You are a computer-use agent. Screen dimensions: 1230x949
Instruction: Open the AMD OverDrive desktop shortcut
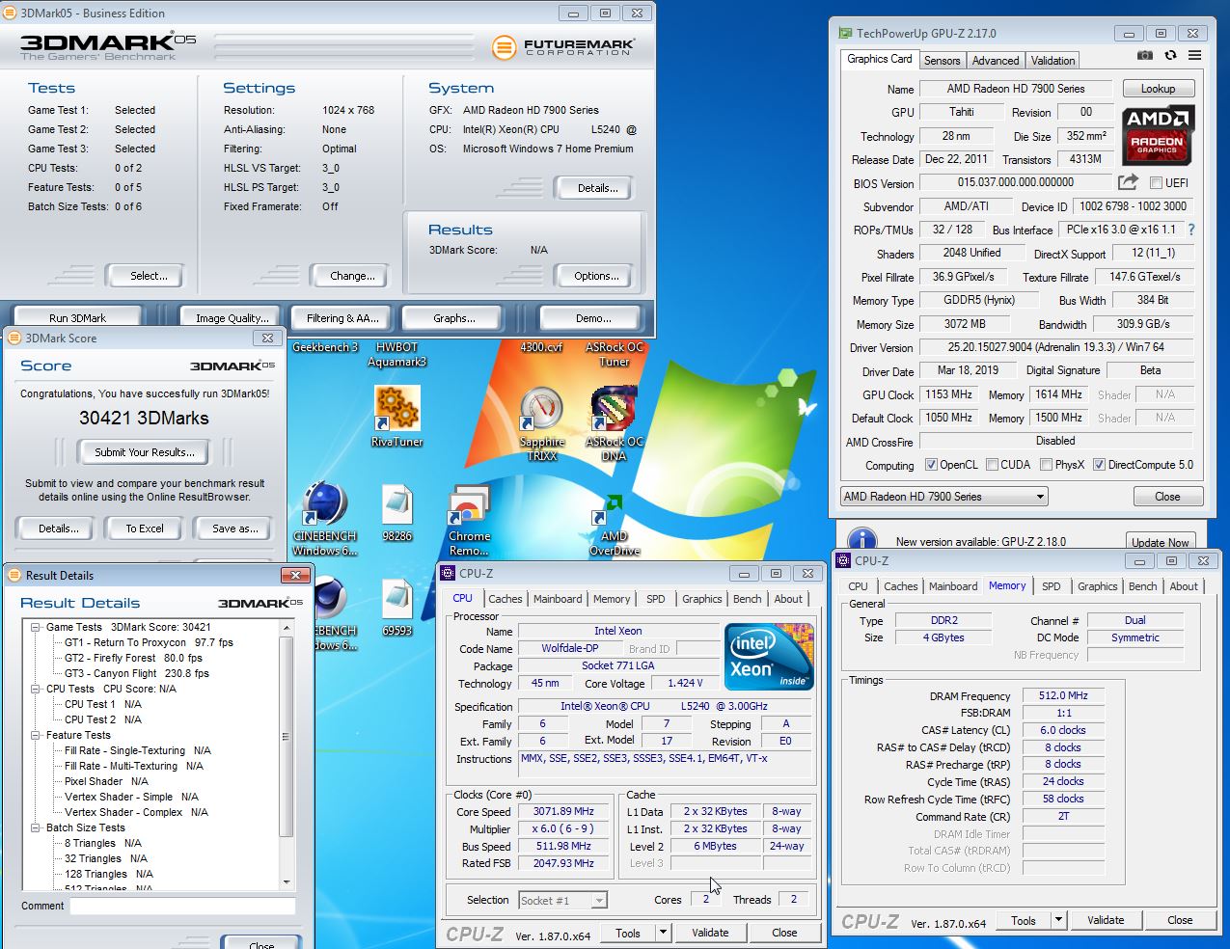[x=614, y=524]
